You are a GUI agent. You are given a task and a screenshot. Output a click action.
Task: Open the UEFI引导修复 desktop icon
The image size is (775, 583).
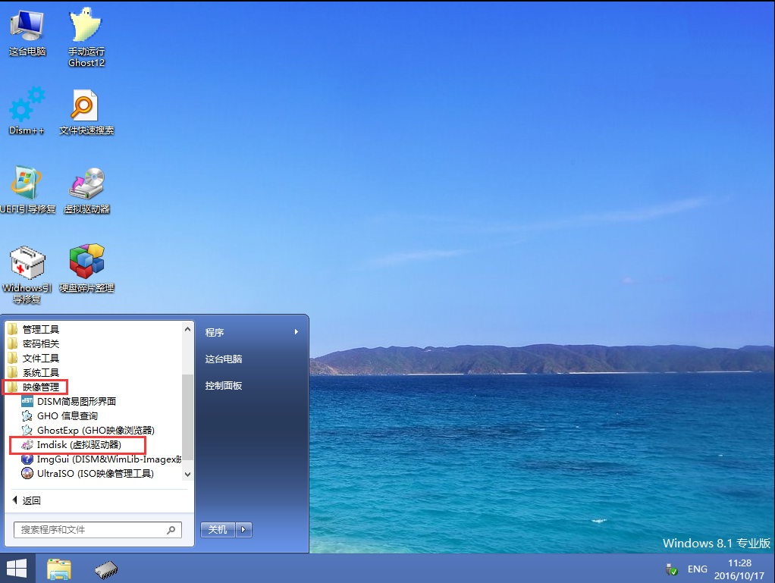27,185
